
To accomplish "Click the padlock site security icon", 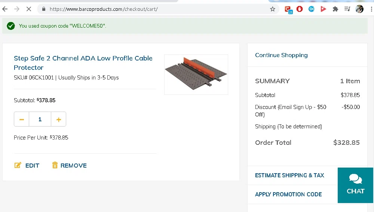I will tap(44, 9).
